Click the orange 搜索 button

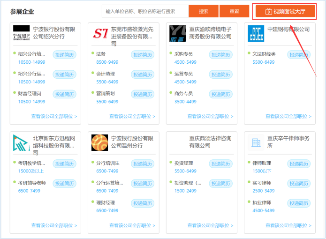(x=204, y=11)
